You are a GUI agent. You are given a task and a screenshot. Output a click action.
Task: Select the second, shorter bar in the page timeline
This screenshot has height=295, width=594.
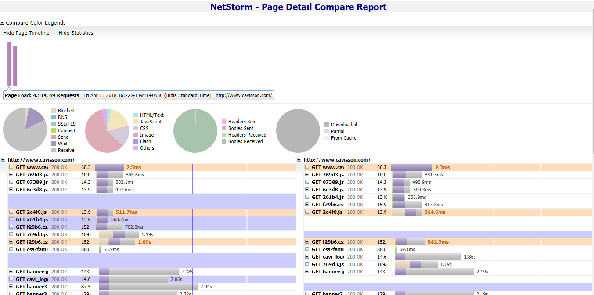[x=14, y=66]
